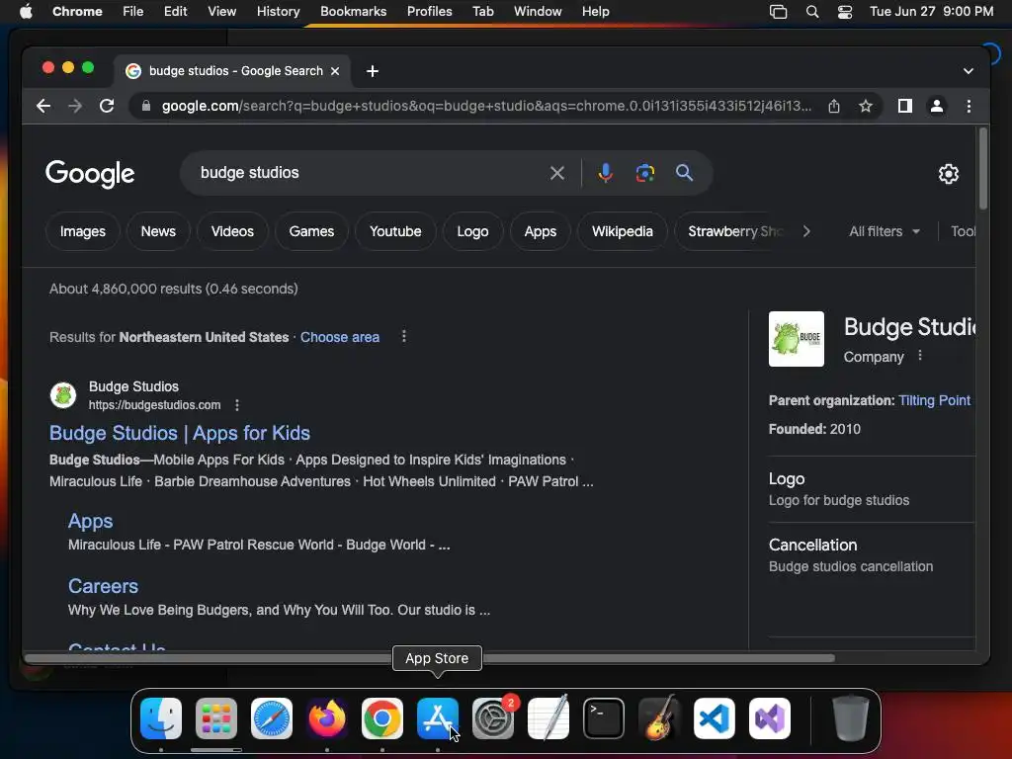The width and height of the screenshot is (1012, 759).
Task: Open the Apps sitelink
Action: [x=90, y=521]
